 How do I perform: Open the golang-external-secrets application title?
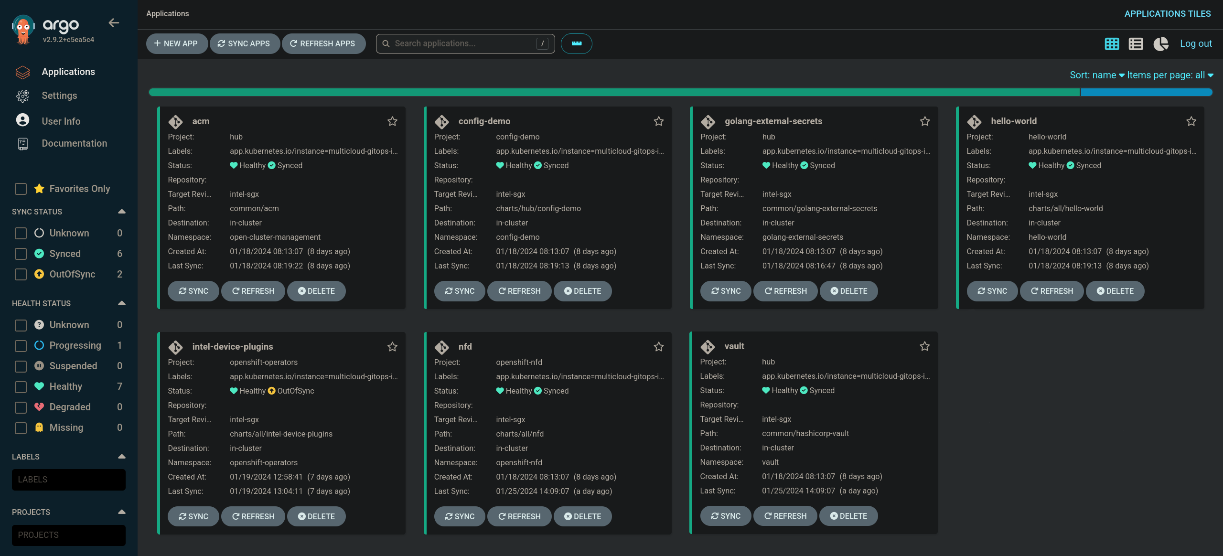[x=773, y=121]
